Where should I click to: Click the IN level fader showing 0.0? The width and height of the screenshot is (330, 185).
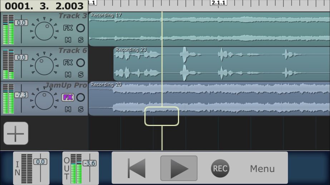tap(40, 162)
